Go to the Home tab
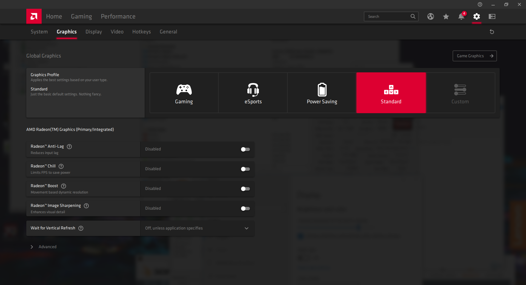 54,16
